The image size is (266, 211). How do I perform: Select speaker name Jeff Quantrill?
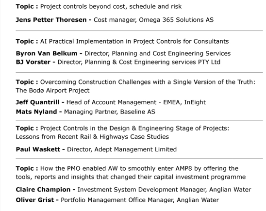(x=37, y=102)
